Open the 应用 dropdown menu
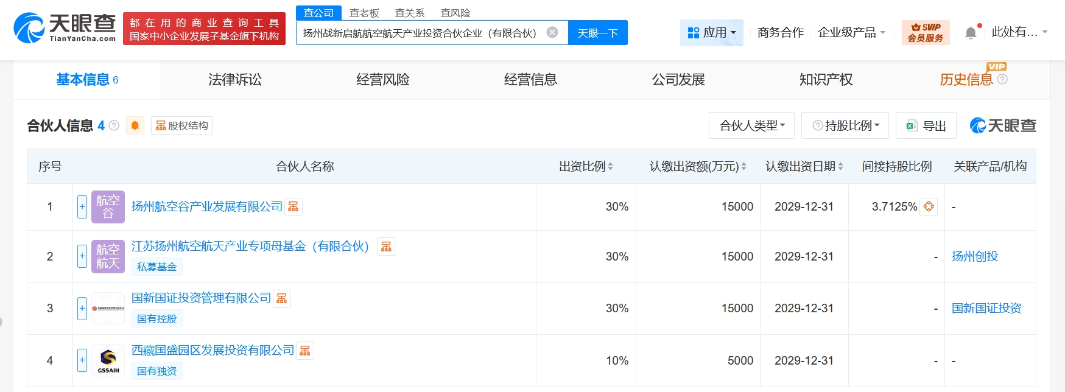 click(x=711, y=33)
